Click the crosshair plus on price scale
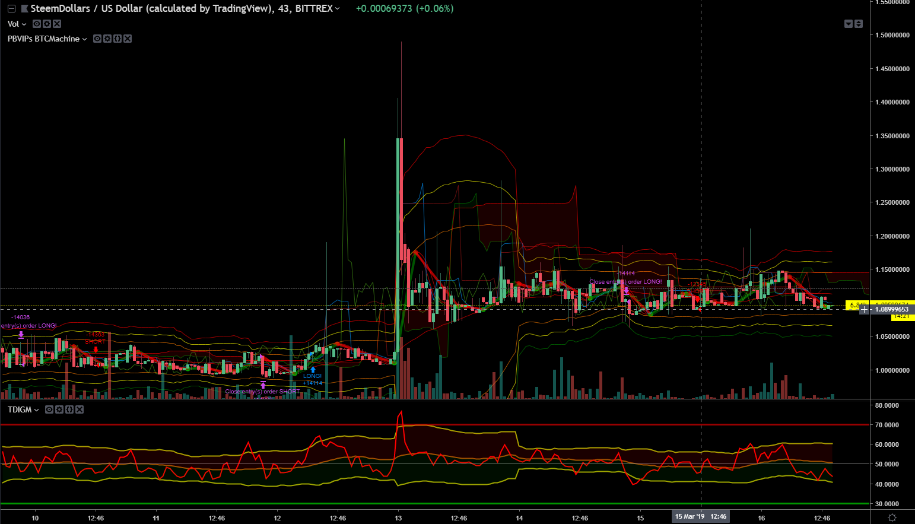The width and height of the screenshot is (915, 524). (x=865, y=309)
